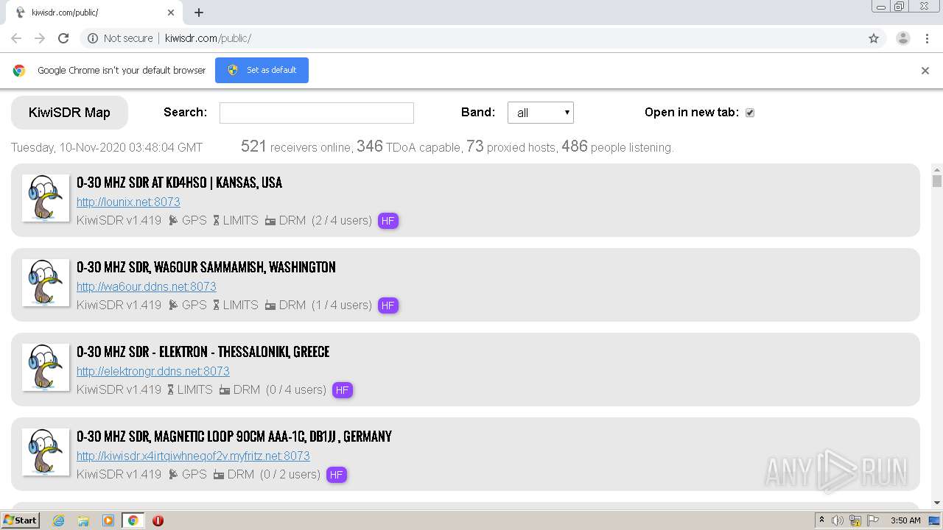
Task: Select the kiwisdr.com/public/ browser tab
Action: (94, 13)
